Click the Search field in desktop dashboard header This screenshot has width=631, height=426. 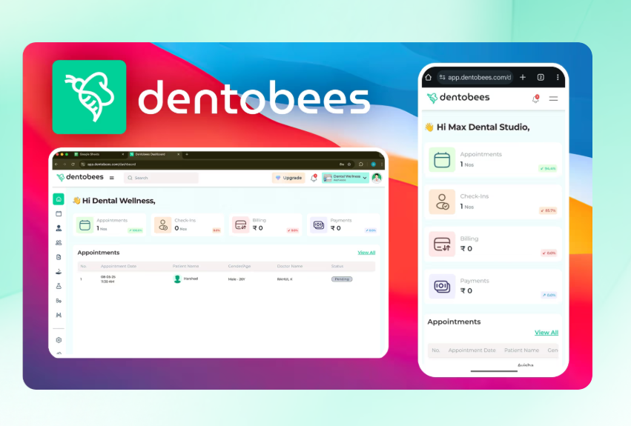point(161,178)
